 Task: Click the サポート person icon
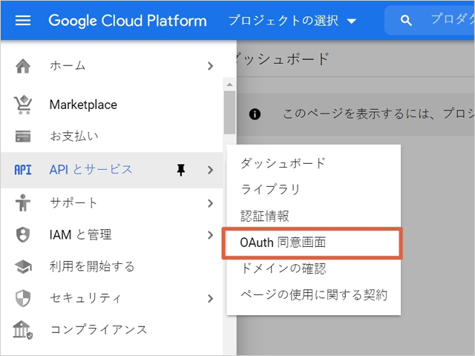coord(23,202)
